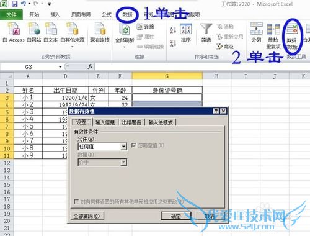This screenshot has width=310, height=236.
Task: Click the 取消 button in dialog
Action: click(210, 216)
